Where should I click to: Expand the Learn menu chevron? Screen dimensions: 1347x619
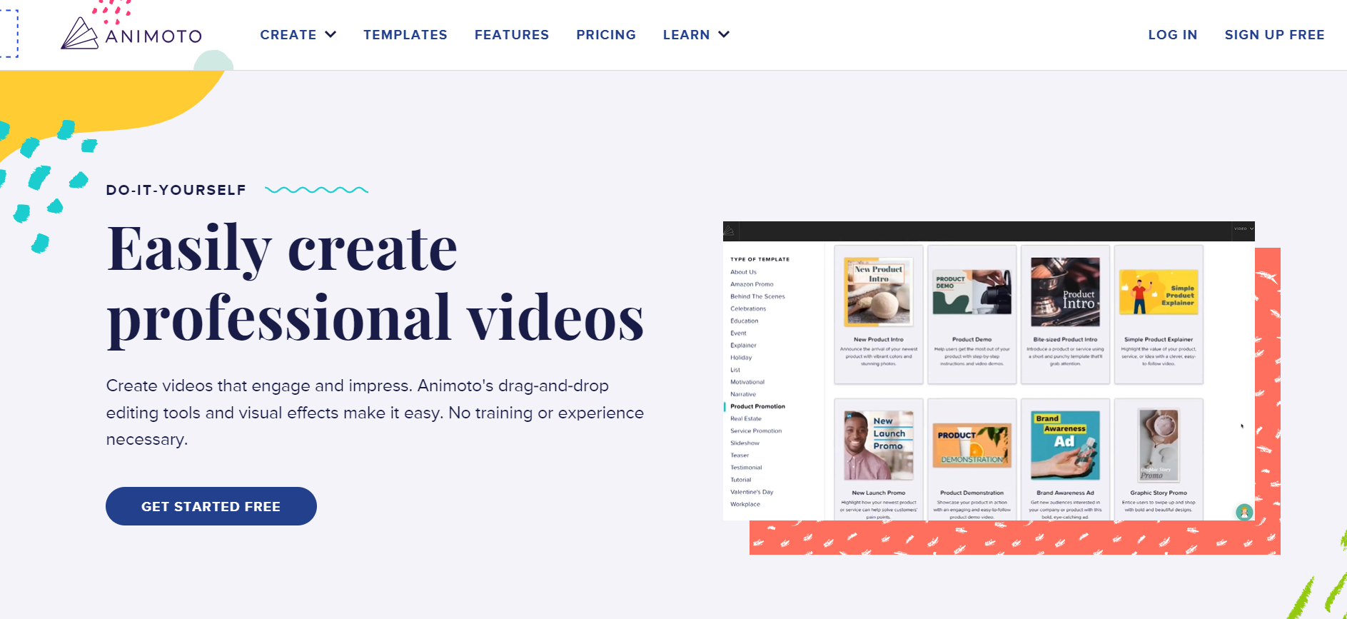pyautogui.click(x=724, y=34)
